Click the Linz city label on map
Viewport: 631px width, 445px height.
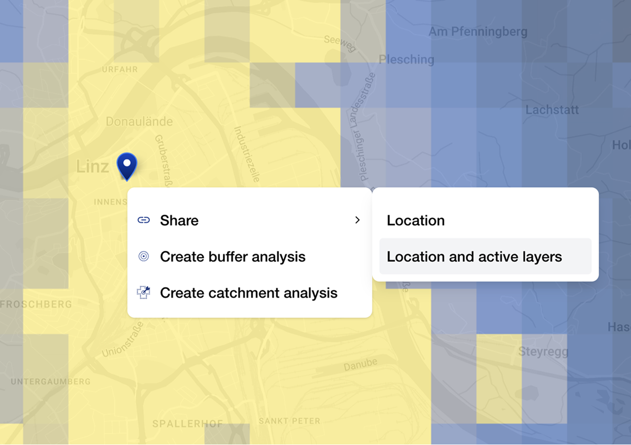click(93, 167)
